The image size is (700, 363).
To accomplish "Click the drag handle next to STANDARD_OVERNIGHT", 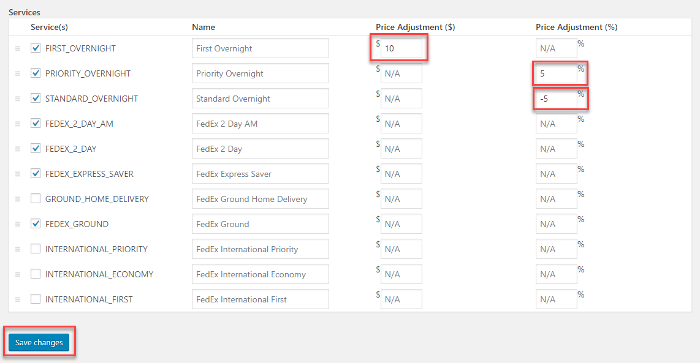I will [18, 99].
